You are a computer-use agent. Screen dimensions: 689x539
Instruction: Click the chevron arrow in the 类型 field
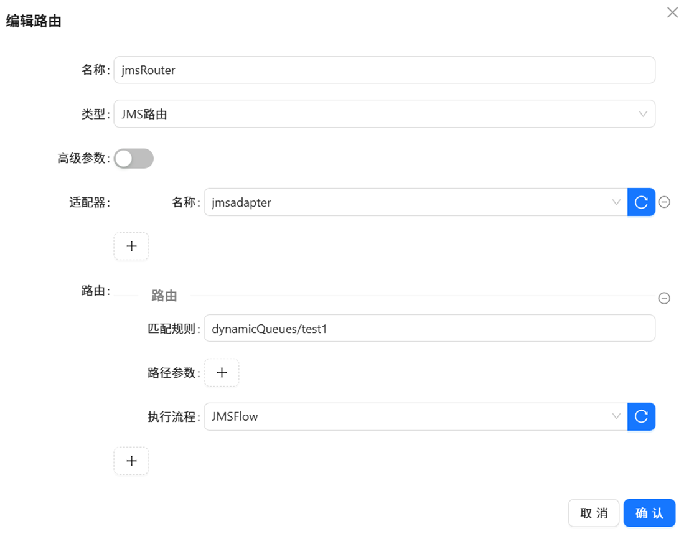[643, 115]
